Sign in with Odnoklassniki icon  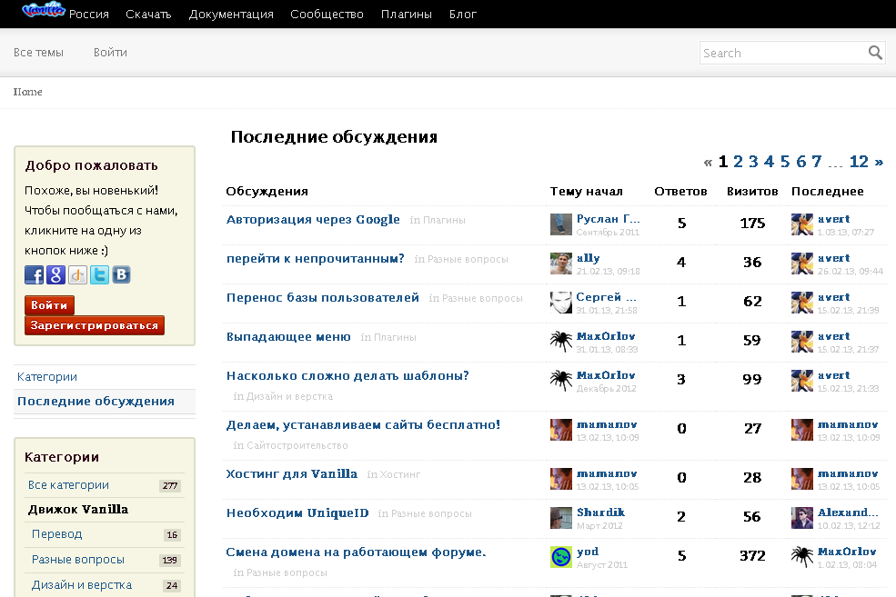pos(77,274)
